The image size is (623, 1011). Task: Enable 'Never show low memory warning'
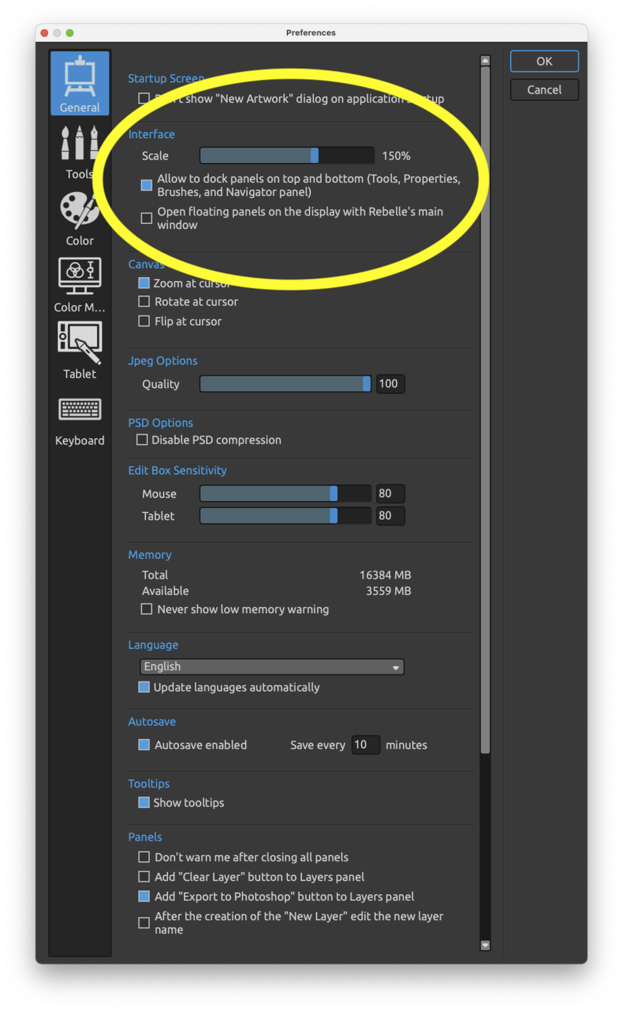pos(146,609)
